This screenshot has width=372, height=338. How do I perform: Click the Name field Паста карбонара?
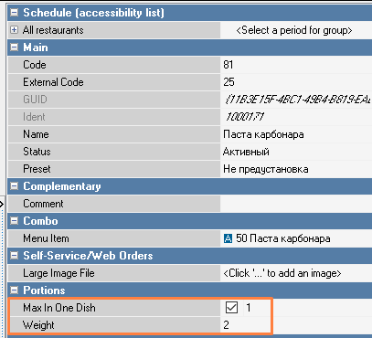click(x=296, y=134)
